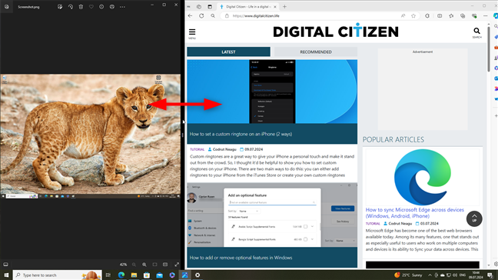This screenshot has width=498, height=280.
Task: Click the Photos gallery icon beside Screenshot.png
Action: point(6,7)
